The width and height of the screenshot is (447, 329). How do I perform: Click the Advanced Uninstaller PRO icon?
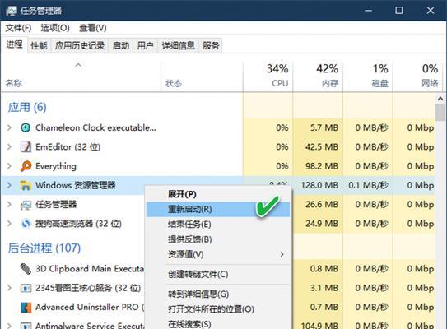pos(26,308)
